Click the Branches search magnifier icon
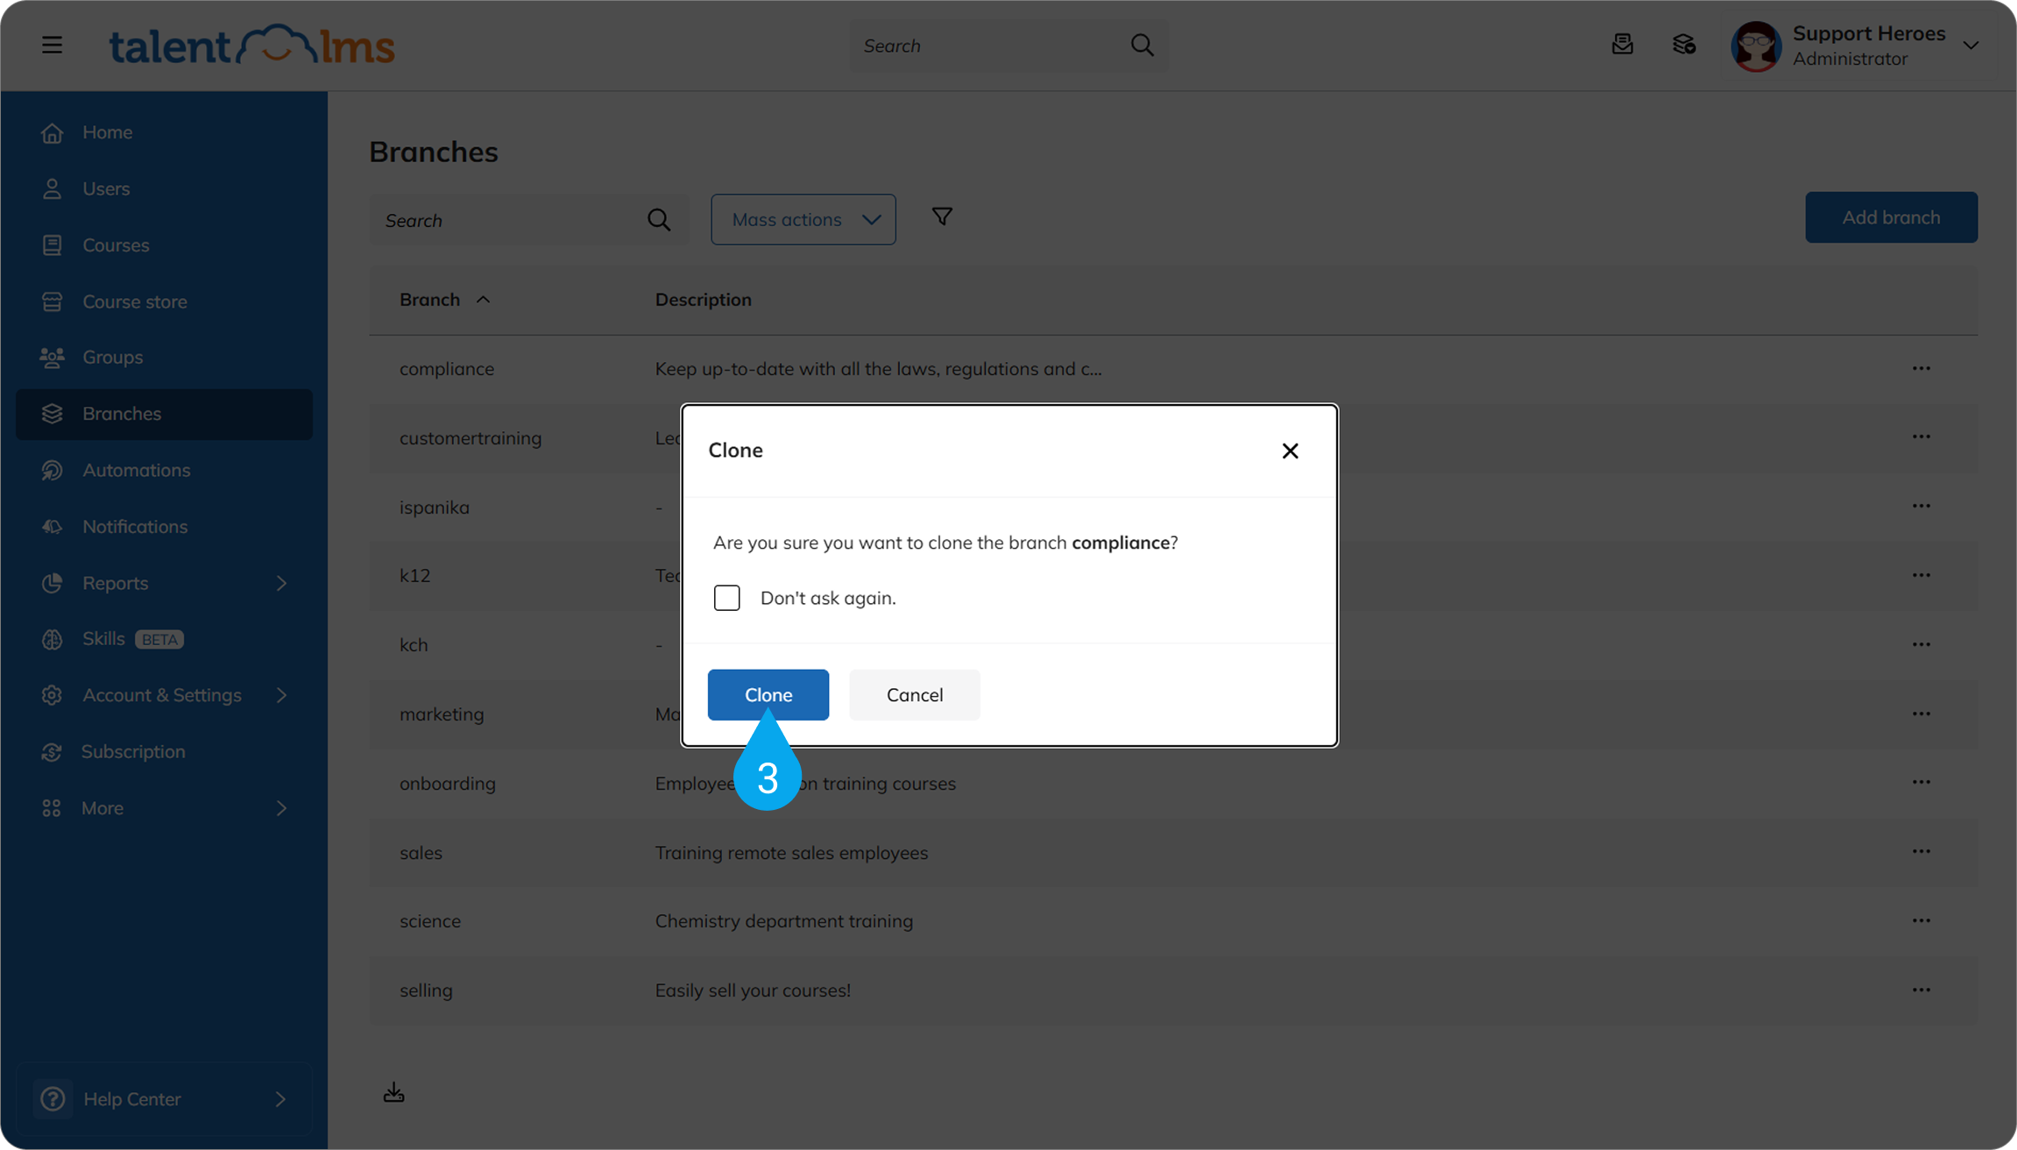 pos(659,220)
